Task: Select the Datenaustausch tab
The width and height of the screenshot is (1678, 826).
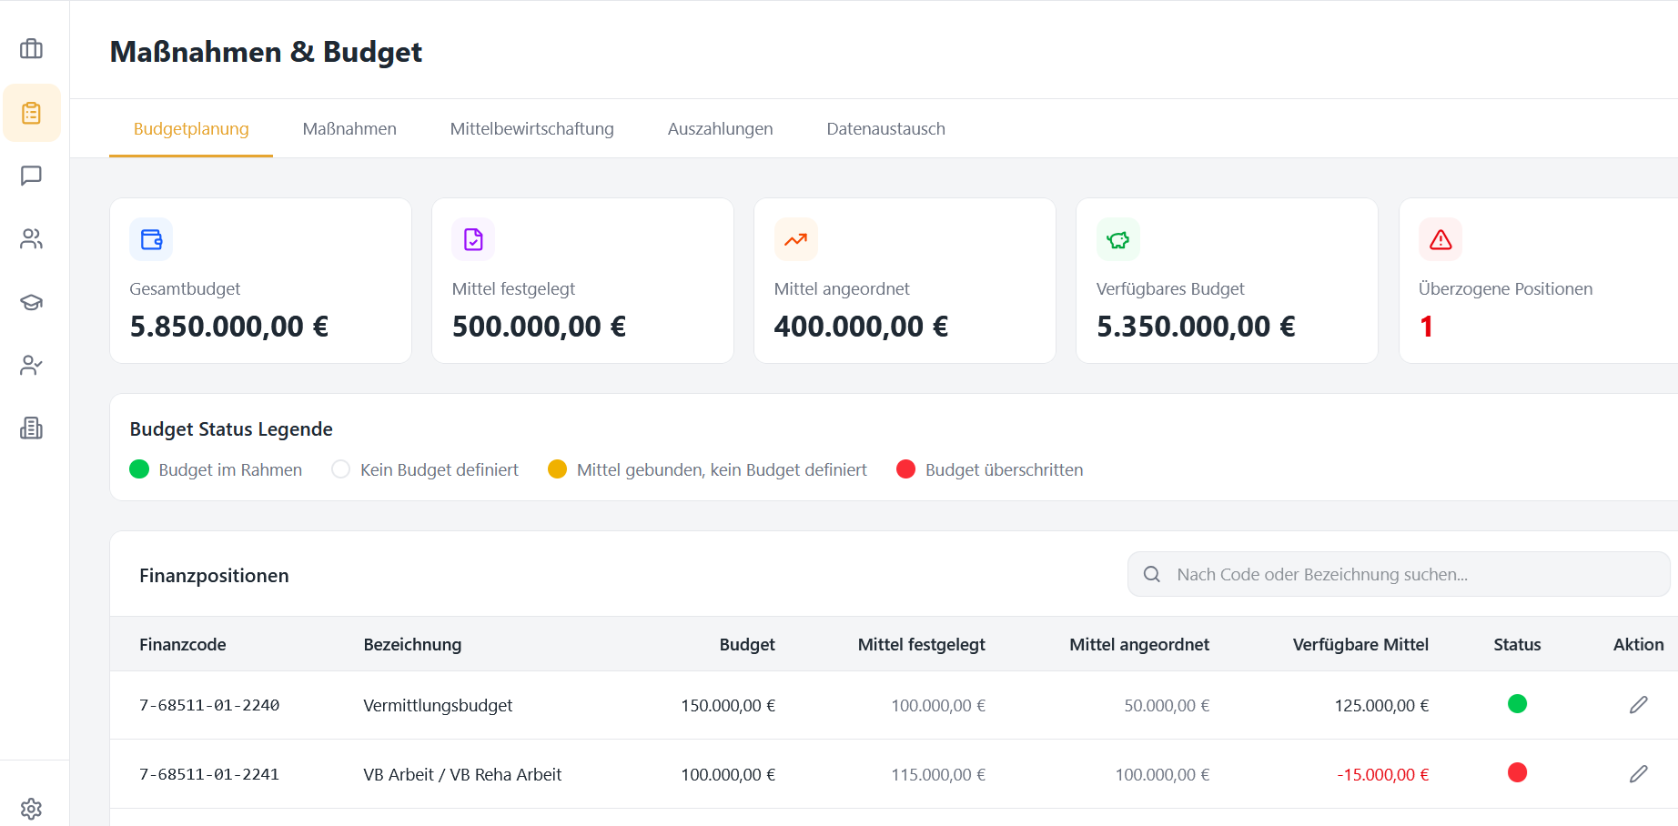Action: [885, 129]
